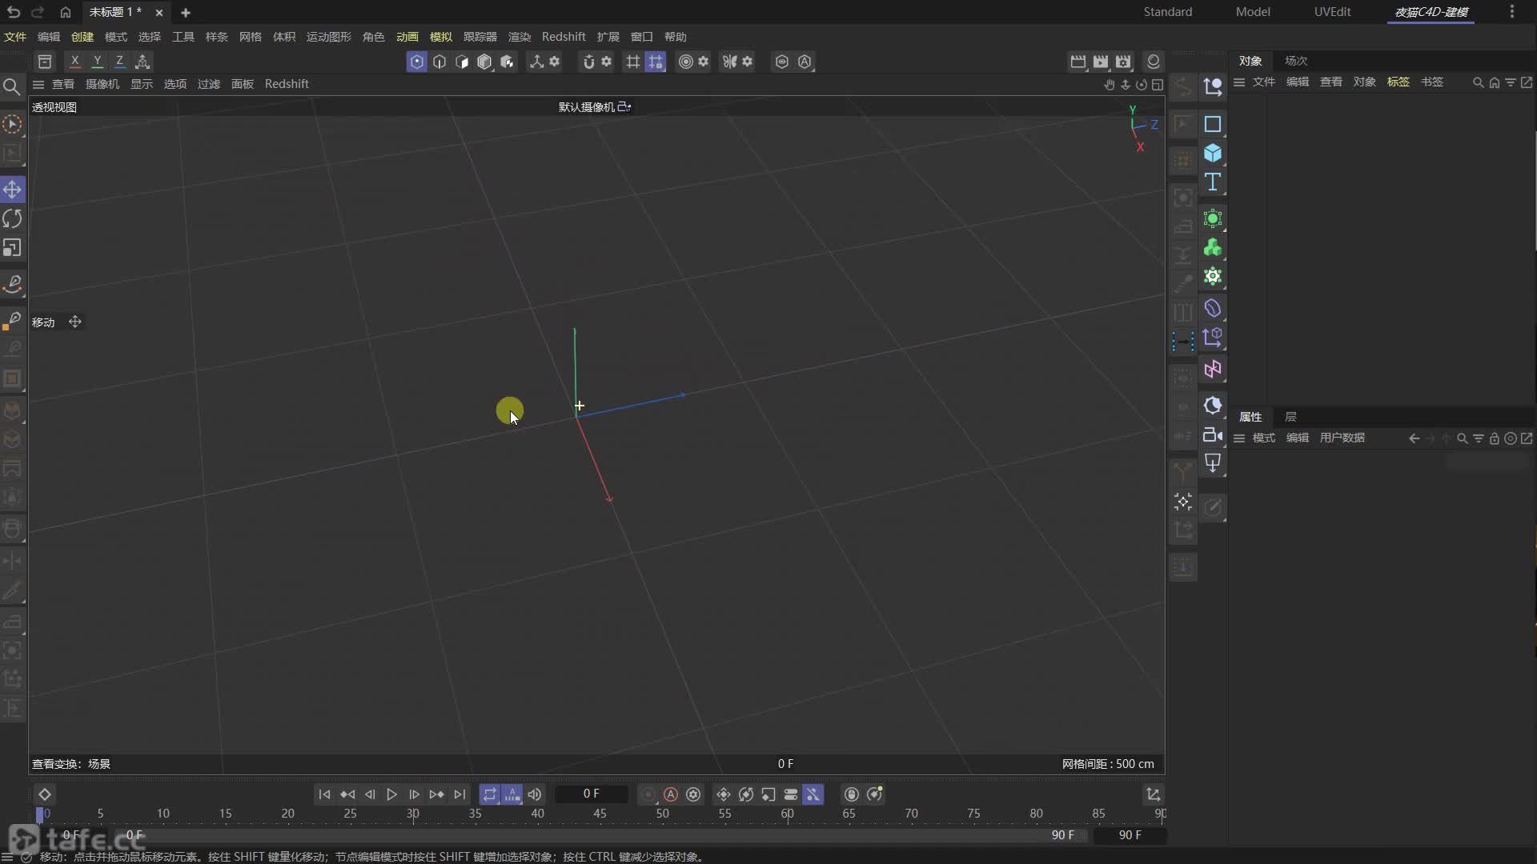Toggle Z axis lock
Image resolution: width=1537 pixels, height=864 pixels.
119,62
